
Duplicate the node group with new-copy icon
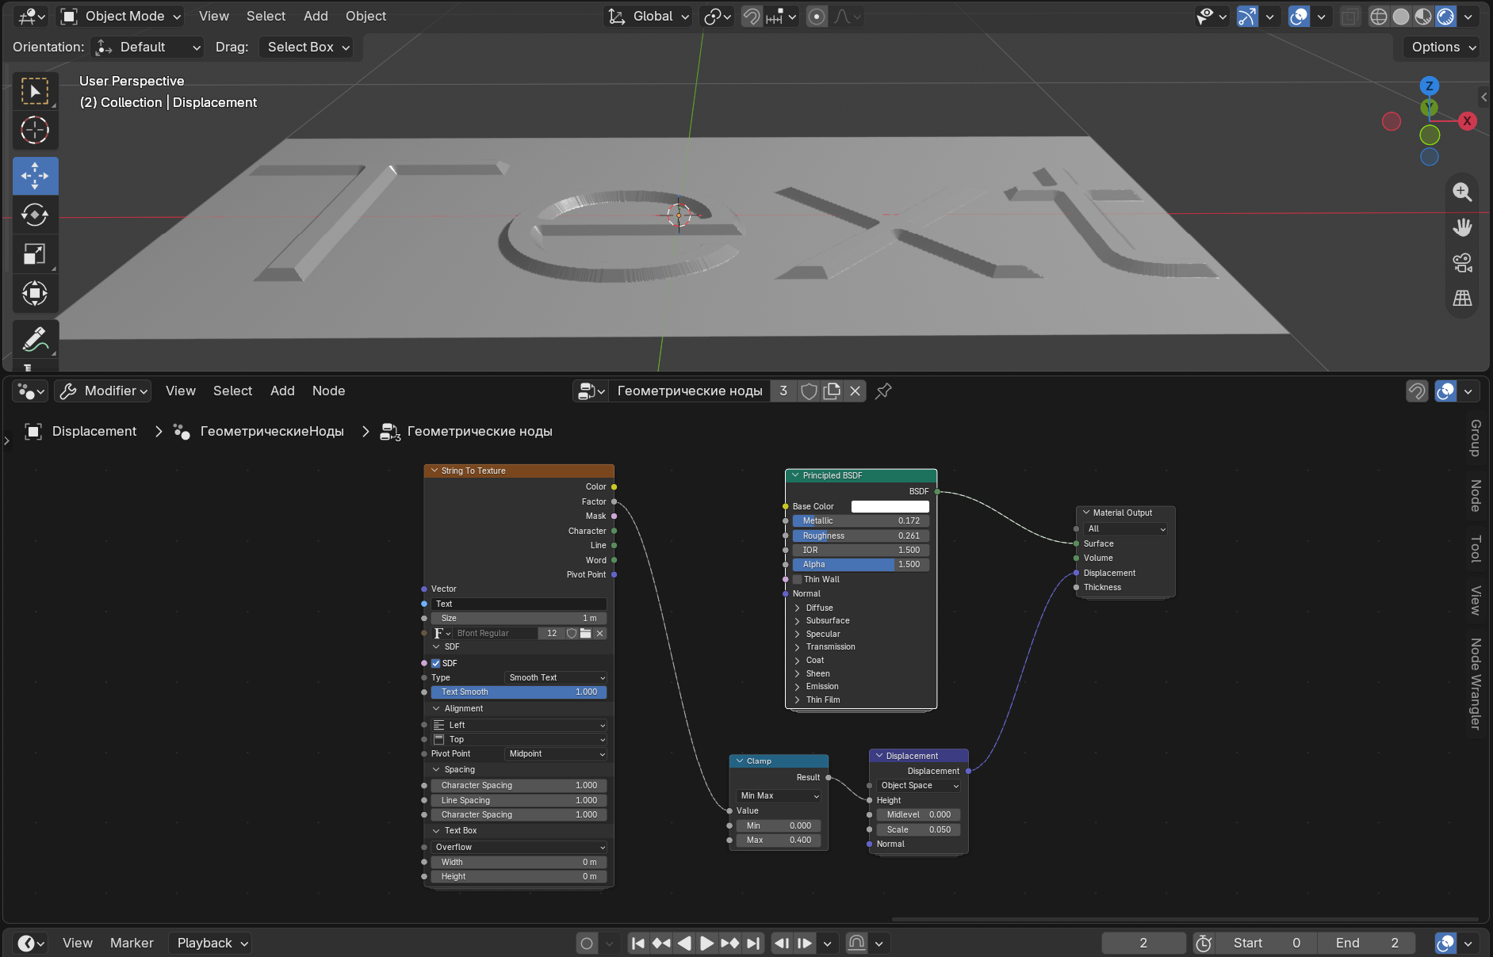(x=832, y=391)
